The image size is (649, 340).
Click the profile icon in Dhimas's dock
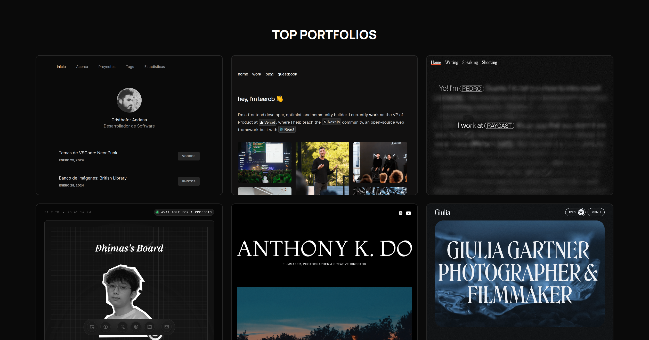[x=106, y=327]
